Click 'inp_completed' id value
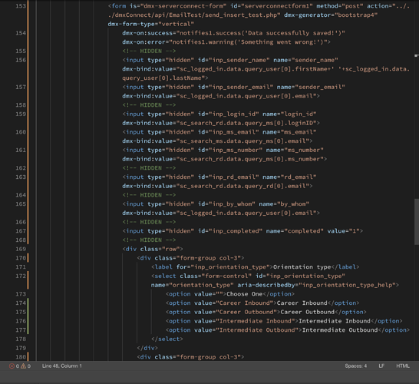 click(x=236, y=231)
